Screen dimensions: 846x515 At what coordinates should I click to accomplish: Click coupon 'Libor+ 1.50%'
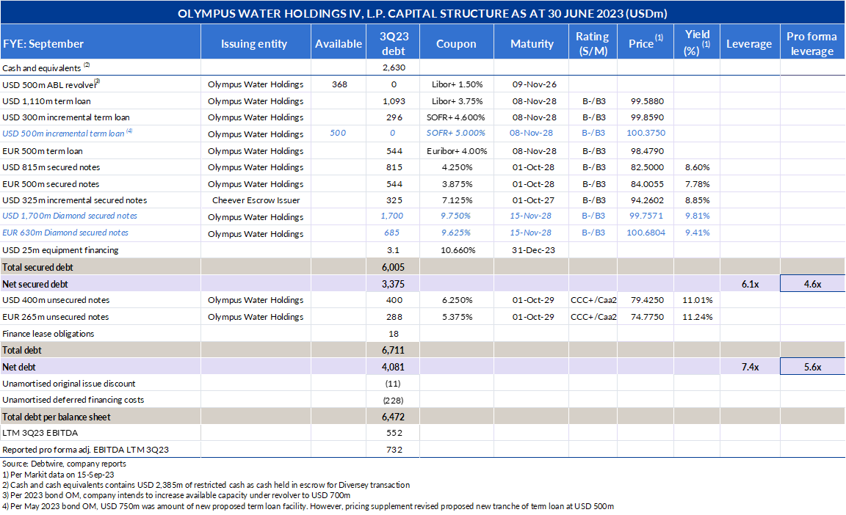457,84
